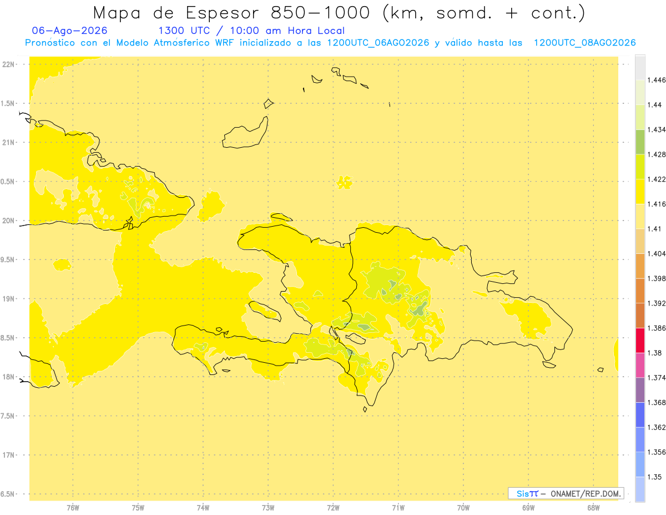Screen dimensions: 666x515
Task: Click the latitude label "22N"
Action: coord(9,64)
